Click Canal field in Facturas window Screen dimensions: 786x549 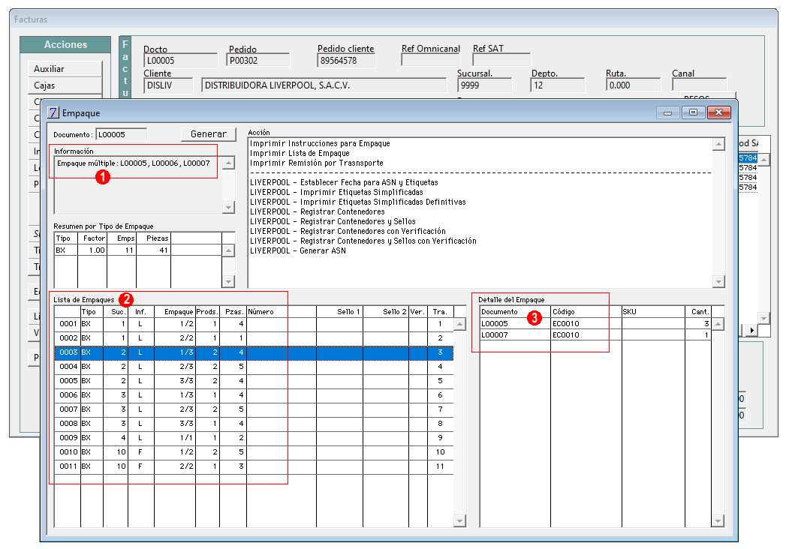pyautogui.click(x=699, y=85)
